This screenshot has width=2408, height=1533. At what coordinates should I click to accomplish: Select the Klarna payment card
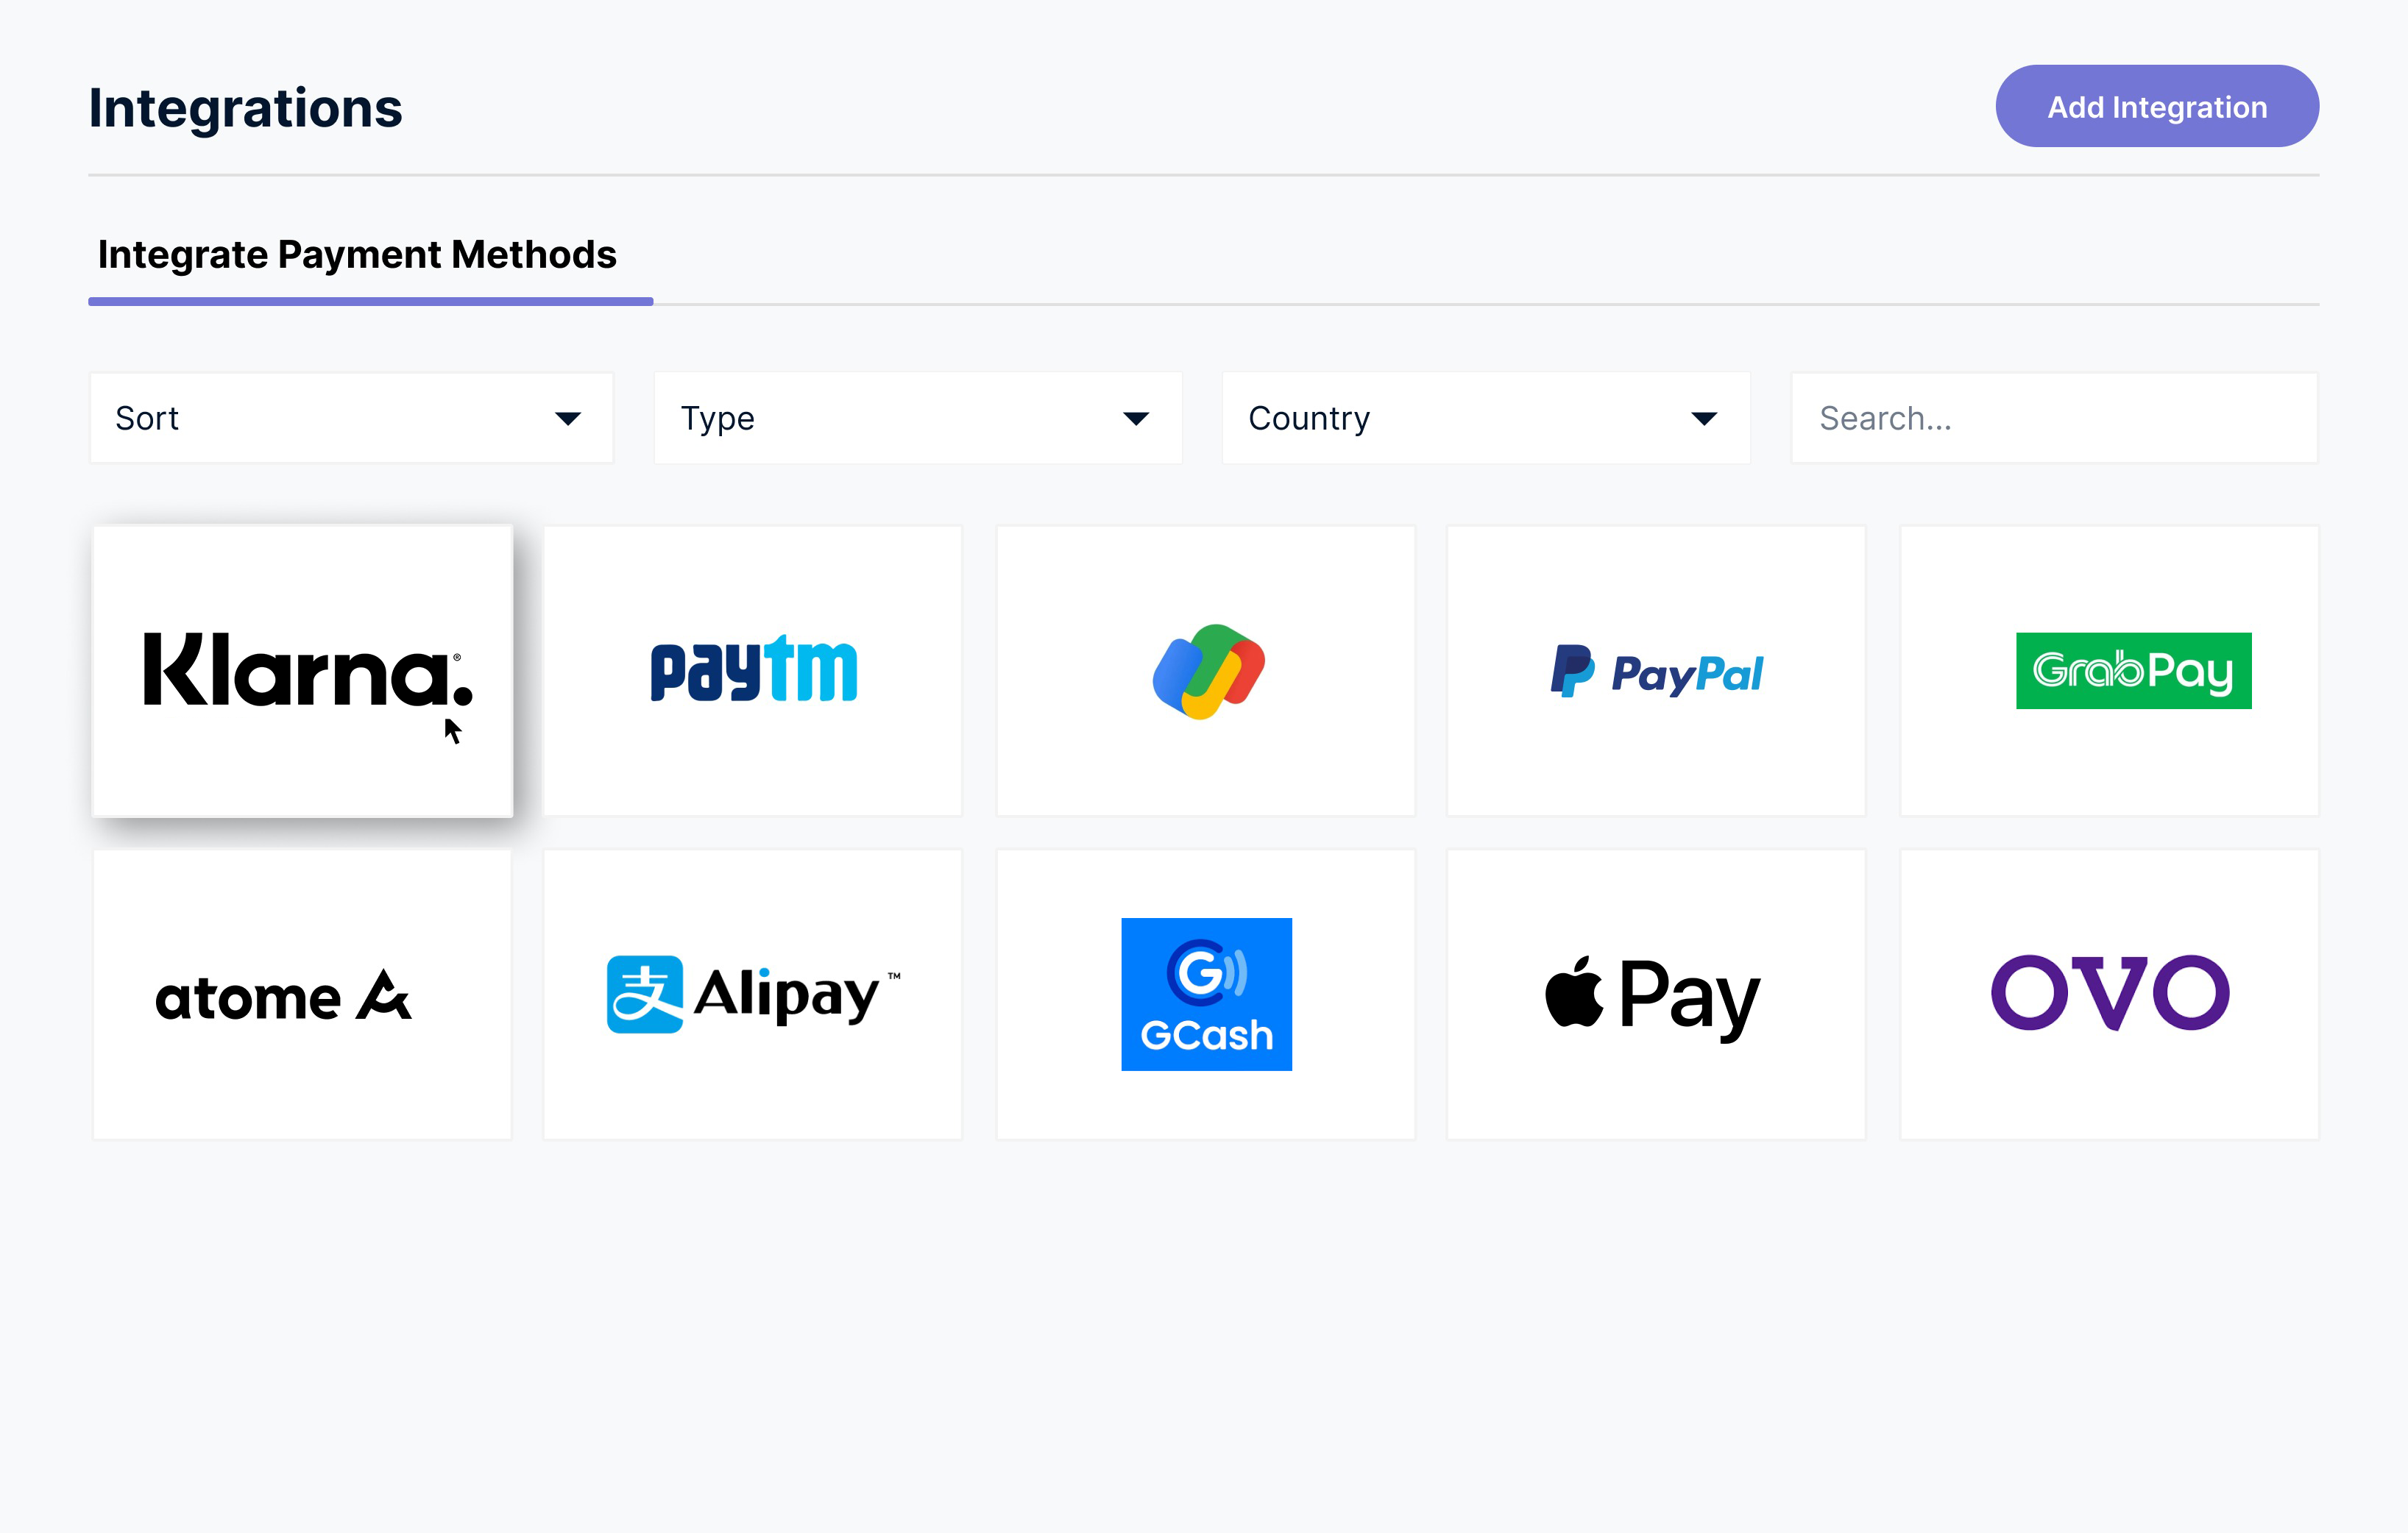302,671
